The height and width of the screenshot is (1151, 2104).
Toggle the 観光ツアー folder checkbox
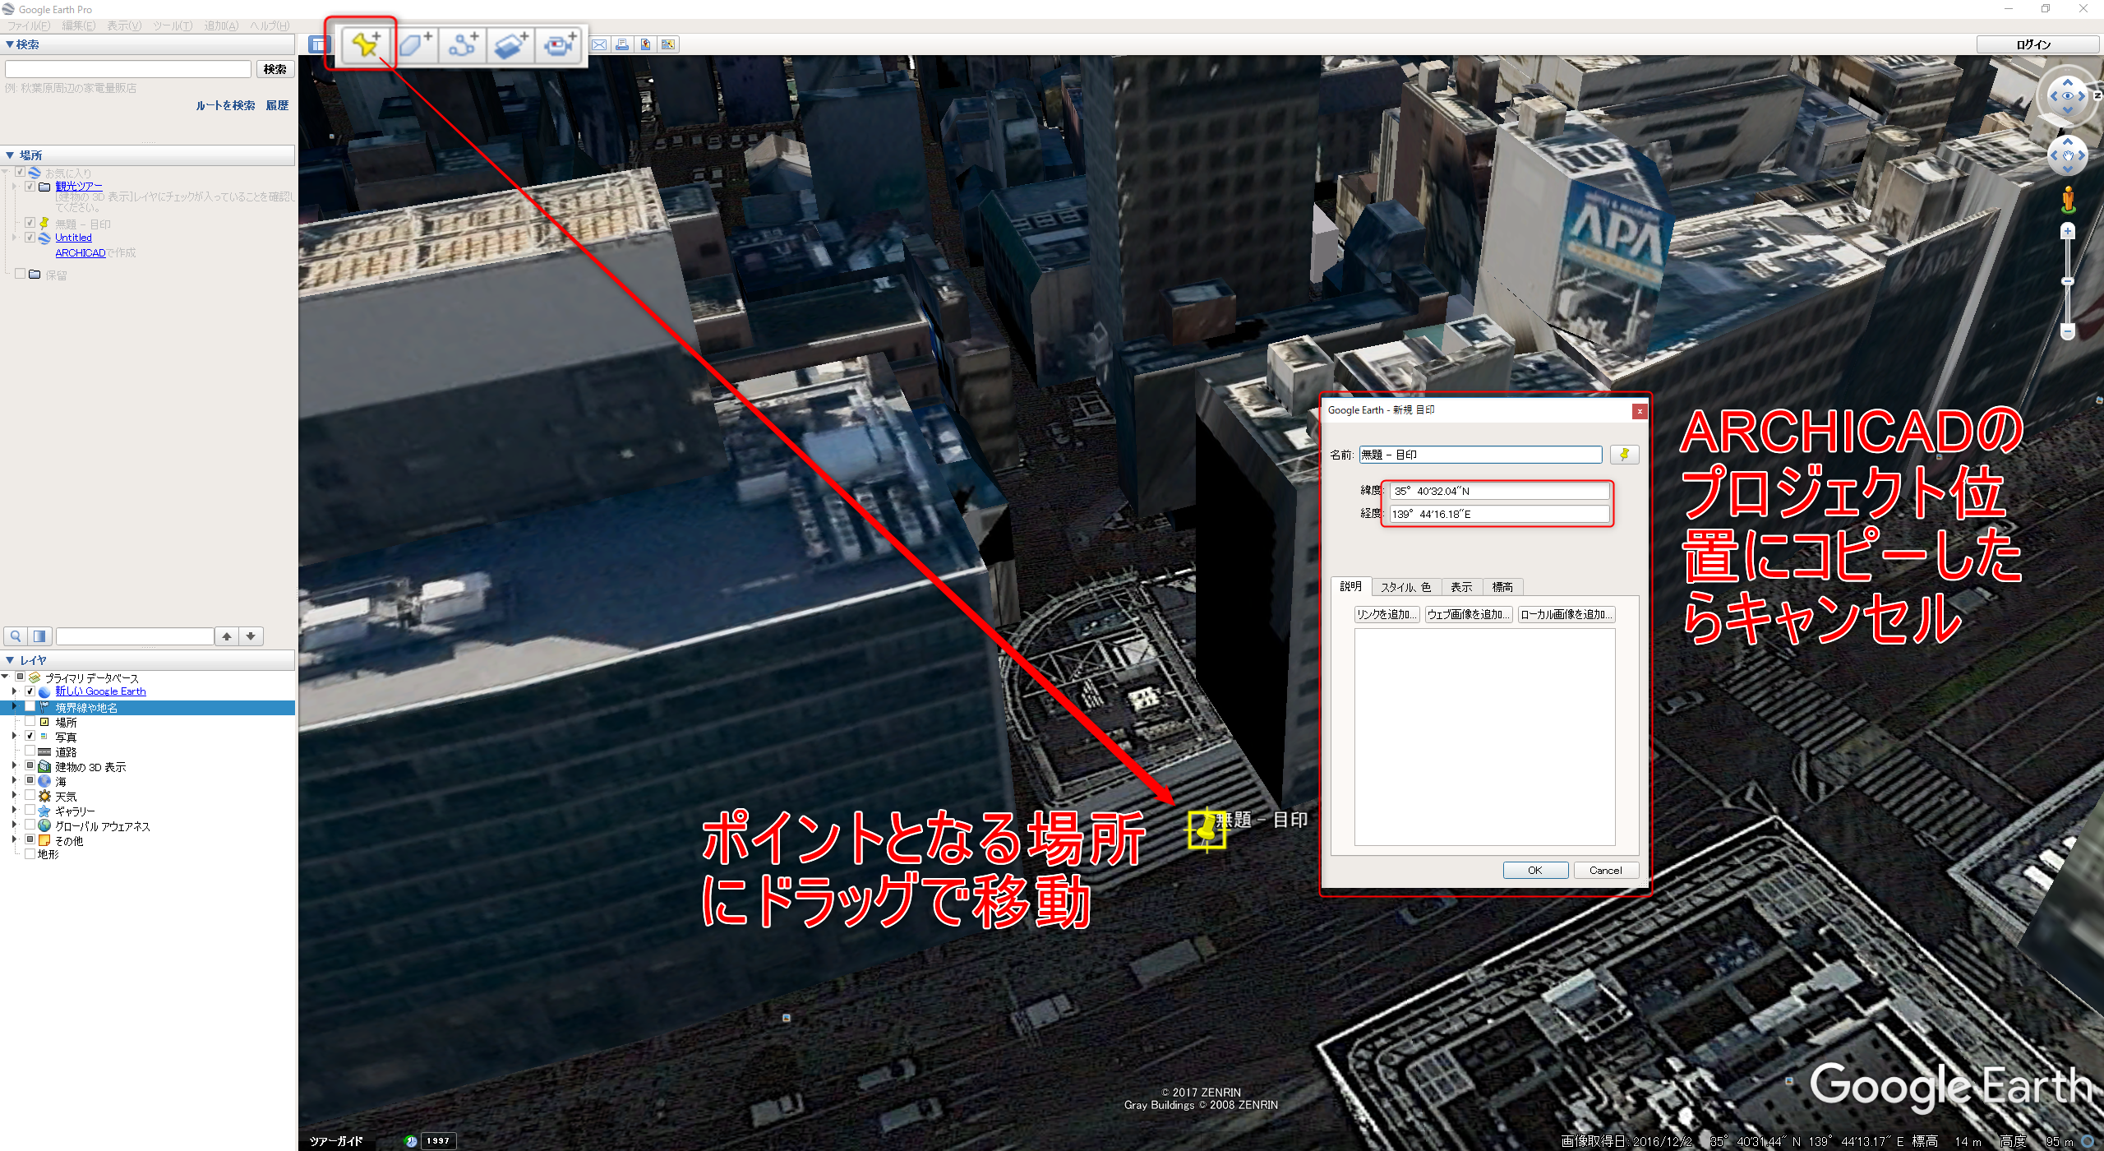click(30, 187)
